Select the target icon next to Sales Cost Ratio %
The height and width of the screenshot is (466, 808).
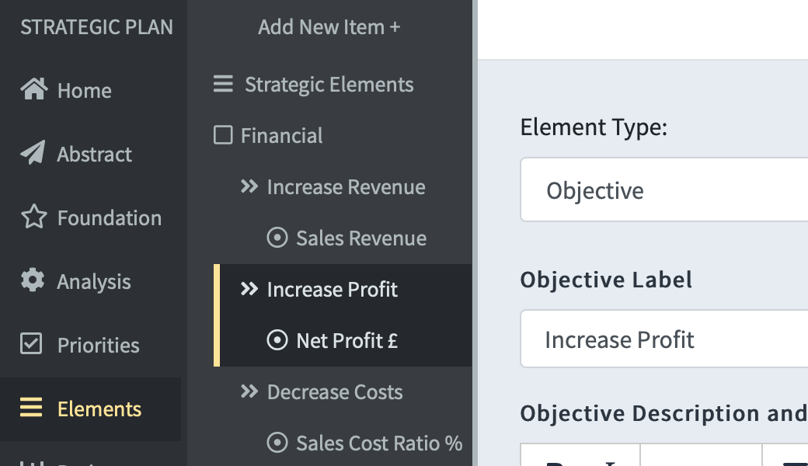[x=277, y=443]
